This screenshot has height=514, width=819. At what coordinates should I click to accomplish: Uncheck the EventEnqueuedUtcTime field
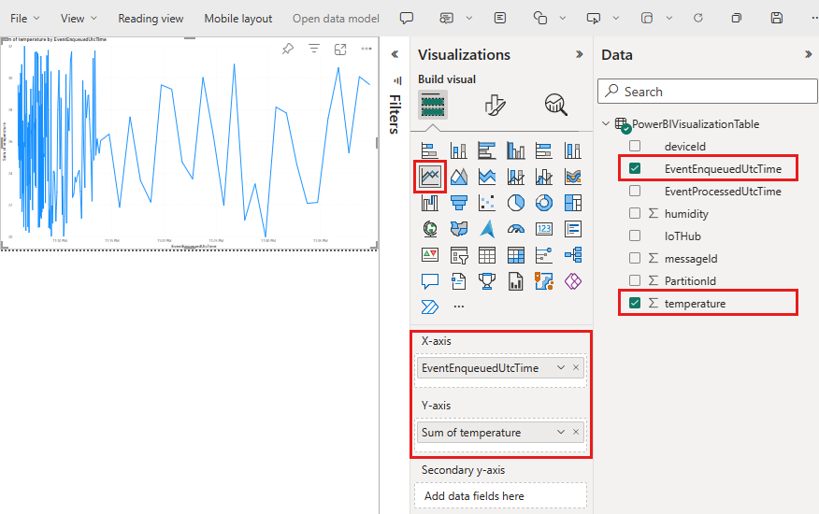[x=635, y=168]
